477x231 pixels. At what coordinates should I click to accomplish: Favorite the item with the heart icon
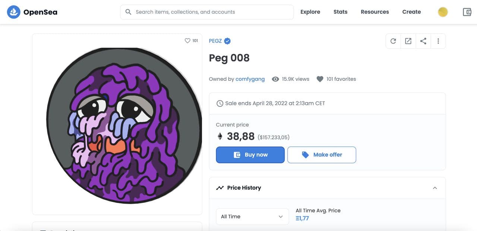coord(187,41)
